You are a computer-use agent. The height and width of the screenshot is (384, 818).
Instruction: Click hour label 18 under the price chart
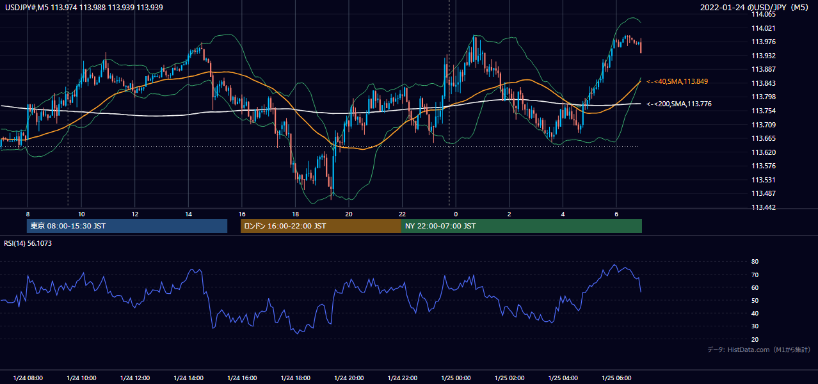point(295,214)
